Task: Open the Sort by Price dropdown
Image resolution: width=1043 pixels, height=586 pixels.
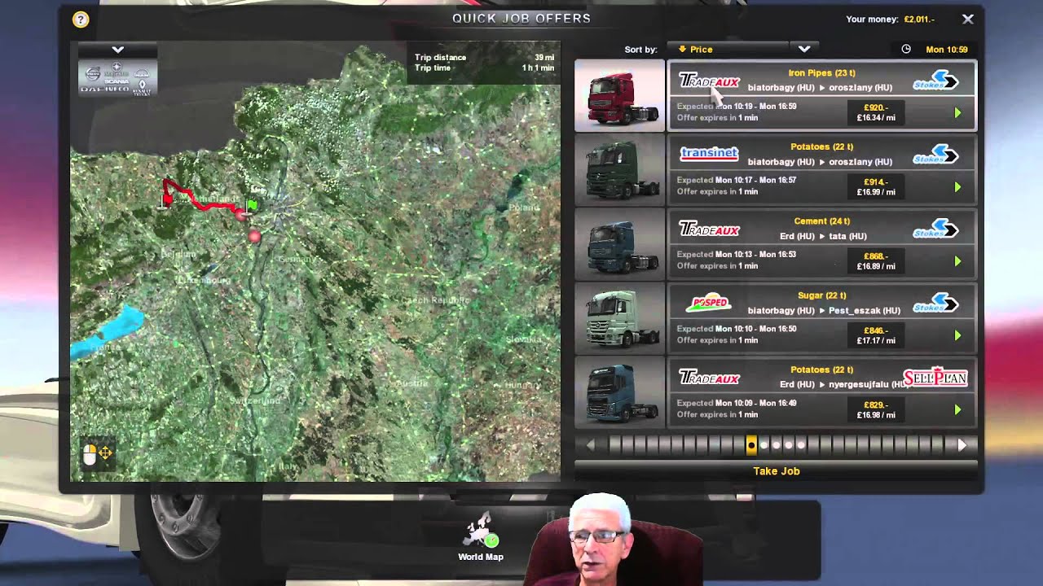Action: [728, 50]
